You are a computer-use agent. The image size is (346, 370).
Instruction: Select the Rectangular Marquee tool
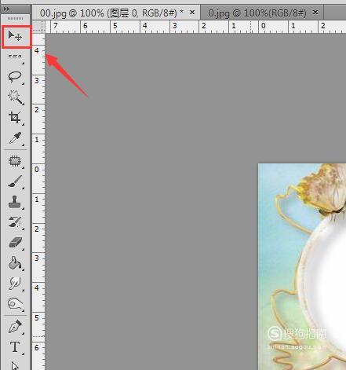(x=15, y=57)
